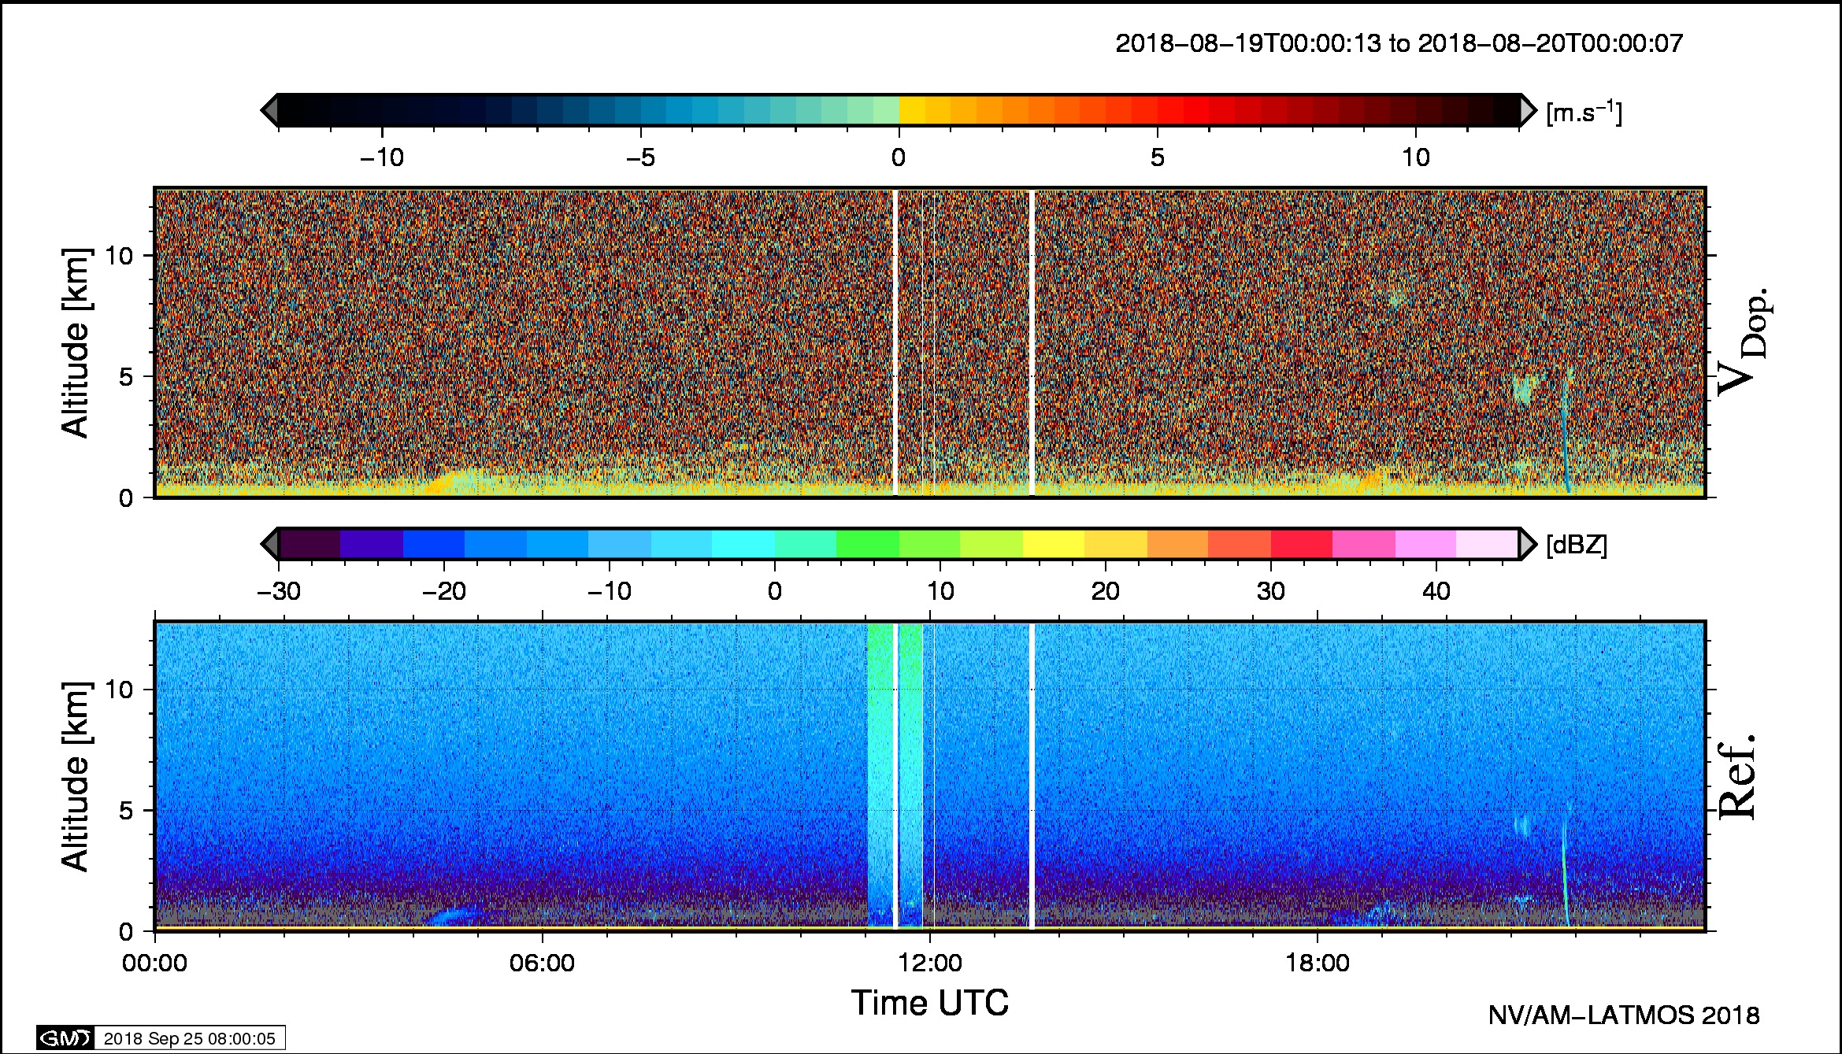This screenshot has height=1054, width=1842.
Task: Click the Time UTC axis title
Action: click(x=929, y=1003)
